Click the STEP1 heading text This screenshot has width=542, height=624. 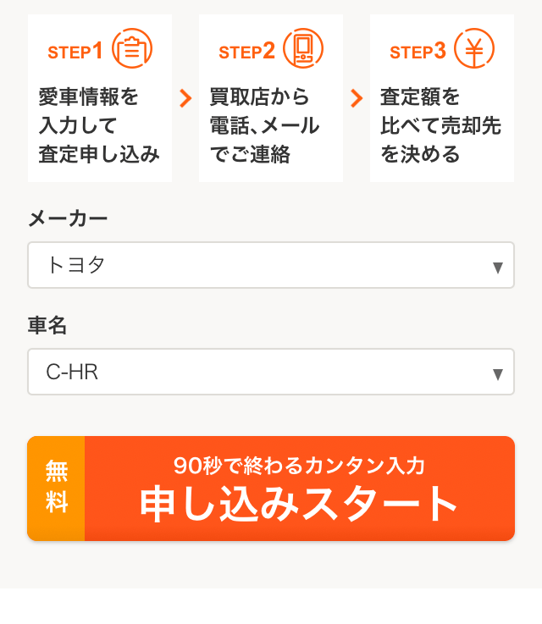[x=75, y=52]
